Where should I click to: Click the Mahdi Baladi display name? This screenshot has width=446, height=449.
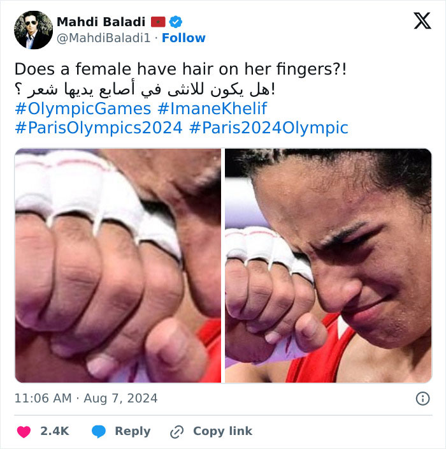pyautogui.click(x=101, y=22)
